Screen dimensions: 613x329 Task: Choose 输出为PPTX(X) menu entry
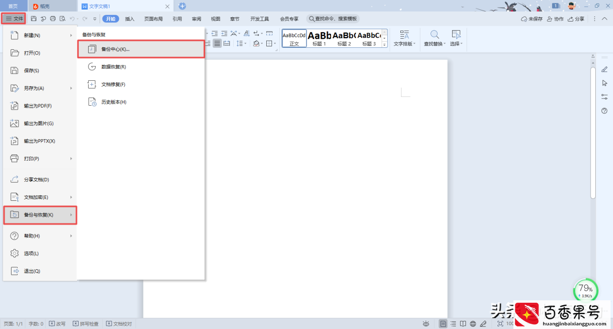[x=40, y=141]
